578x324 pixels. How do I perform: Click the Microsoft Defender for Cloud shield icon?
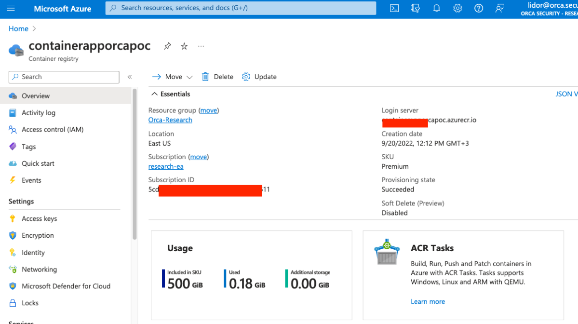pyautogui.click(x=13, y=286)
